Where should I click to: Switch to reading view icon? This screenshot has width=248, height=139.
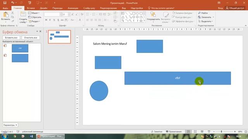[202, 131]
